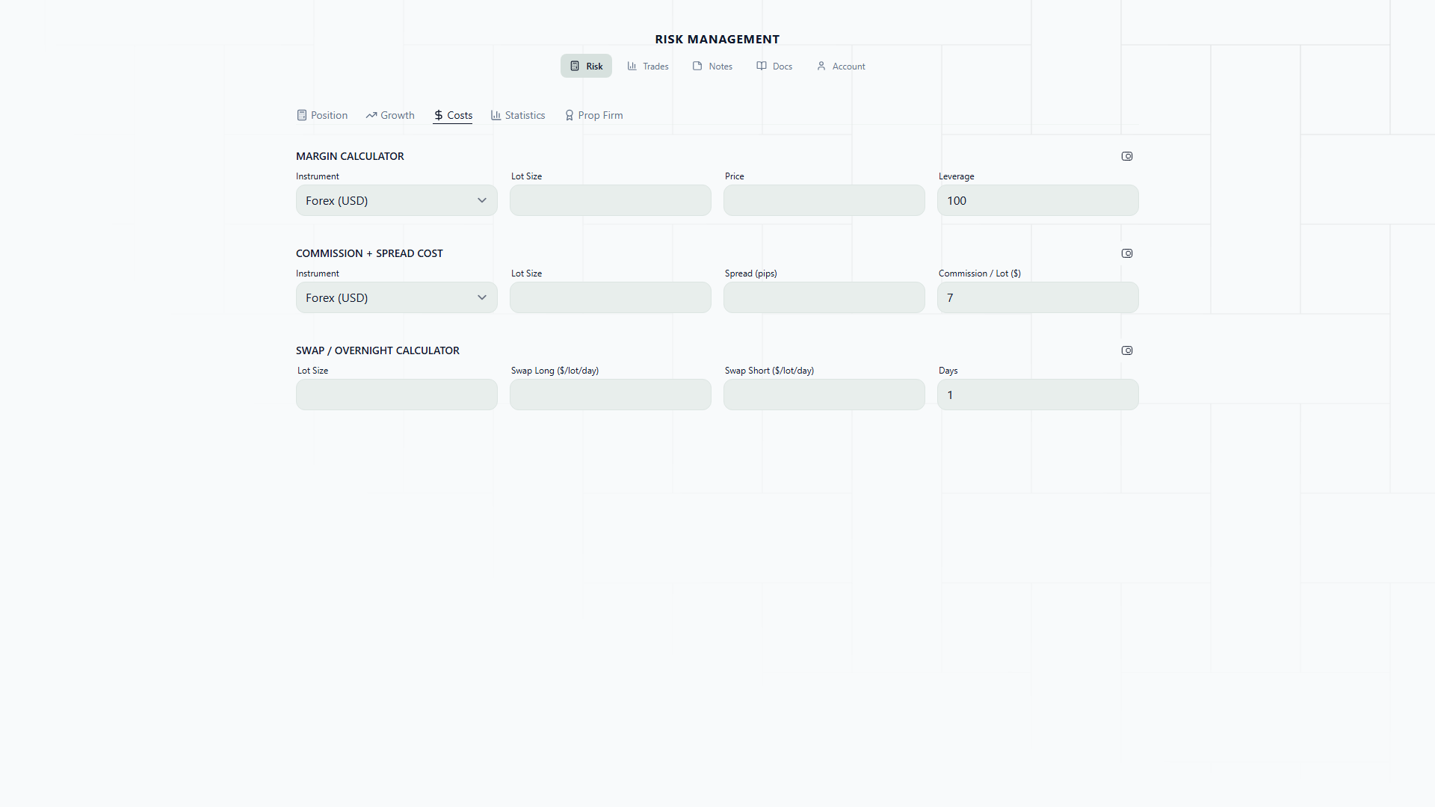Click the Days input showing 1

tap(1037, 395)
